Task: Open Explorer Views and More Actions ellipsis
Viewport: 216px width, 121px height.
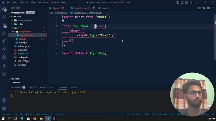Action: pos(43,8)
